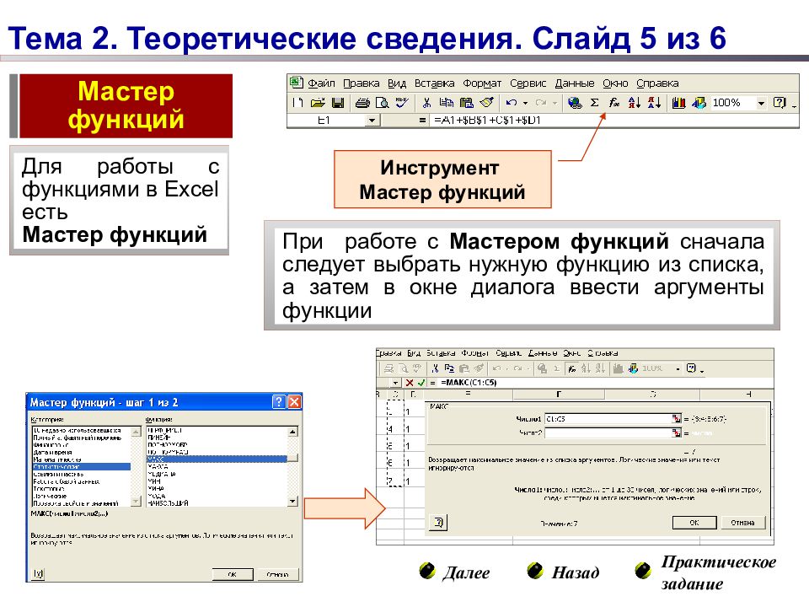Image resolution: width=809 pixels, height=607 pixels.
Task: Click the Print icon in the top Excel toolbar
Action: pyautogui.click(x=362, y=103)
